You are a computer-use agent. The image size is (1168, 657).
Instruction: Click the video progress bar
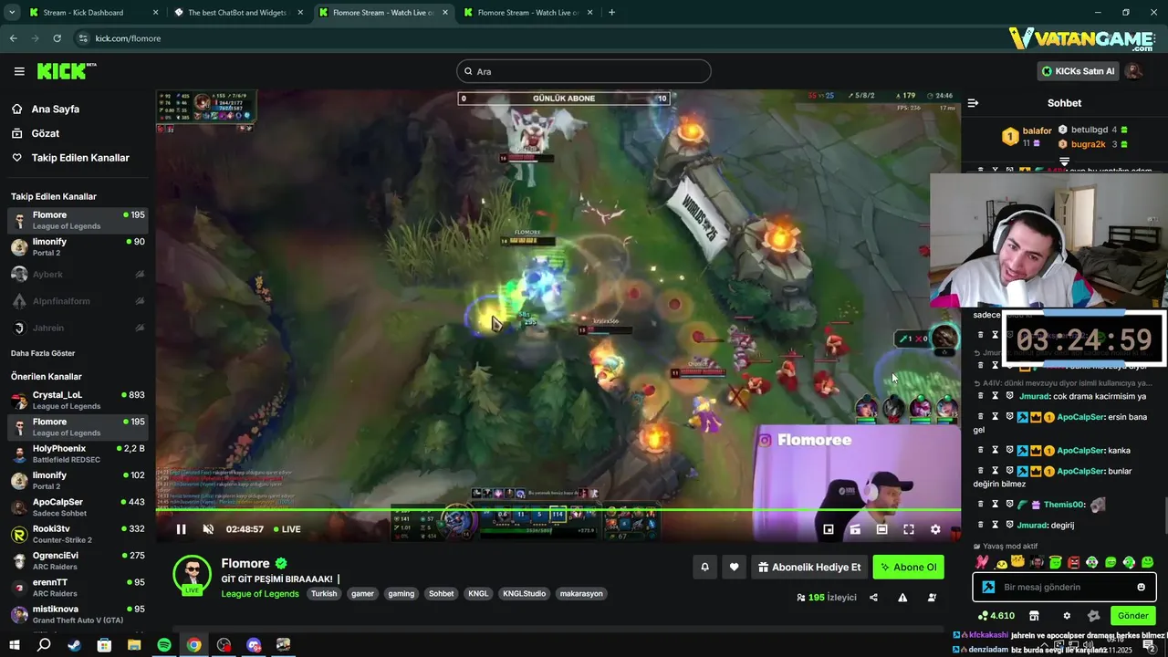[x=558, y=510]
